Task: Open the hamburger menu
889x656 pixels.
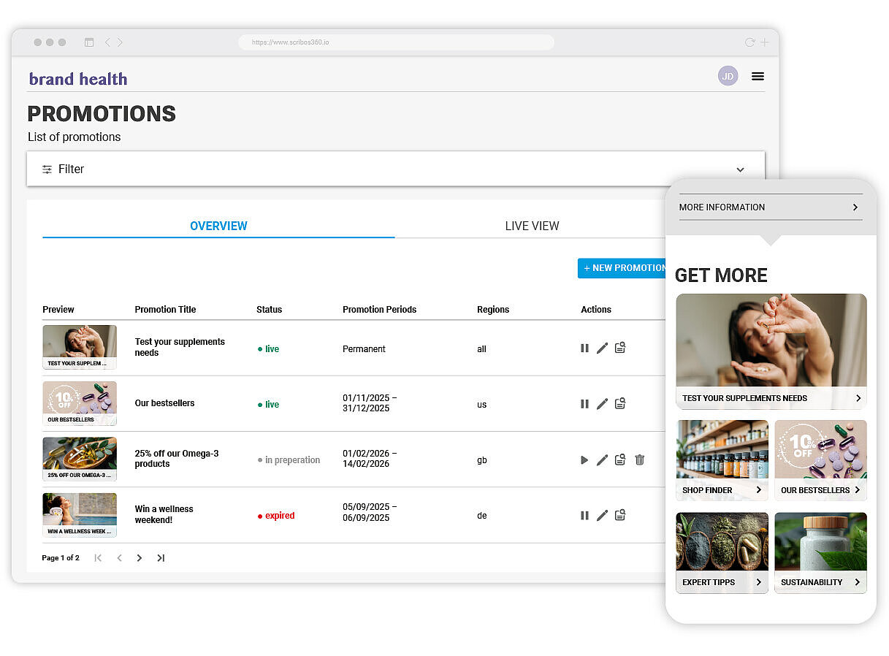Action: tap(758, 76)
